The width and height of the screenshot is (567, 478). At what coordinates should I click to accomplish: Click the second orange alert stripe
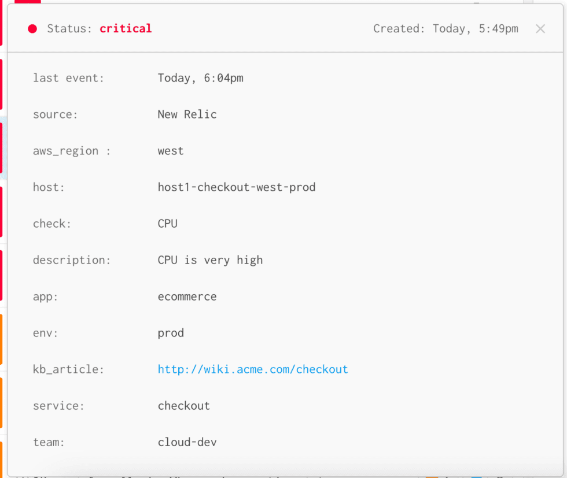pos(2,402)
